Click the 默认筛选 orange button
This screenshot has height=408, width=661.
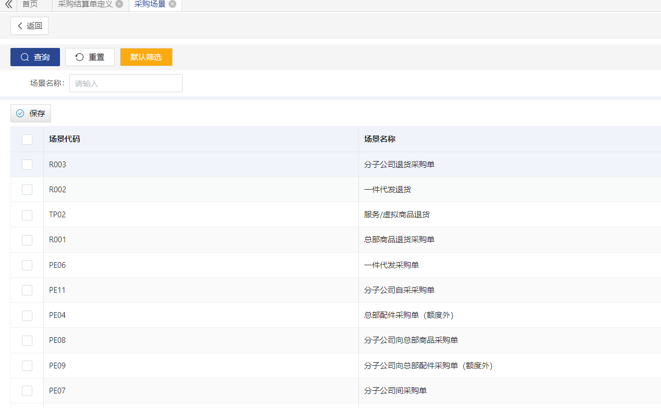(146, 57)
